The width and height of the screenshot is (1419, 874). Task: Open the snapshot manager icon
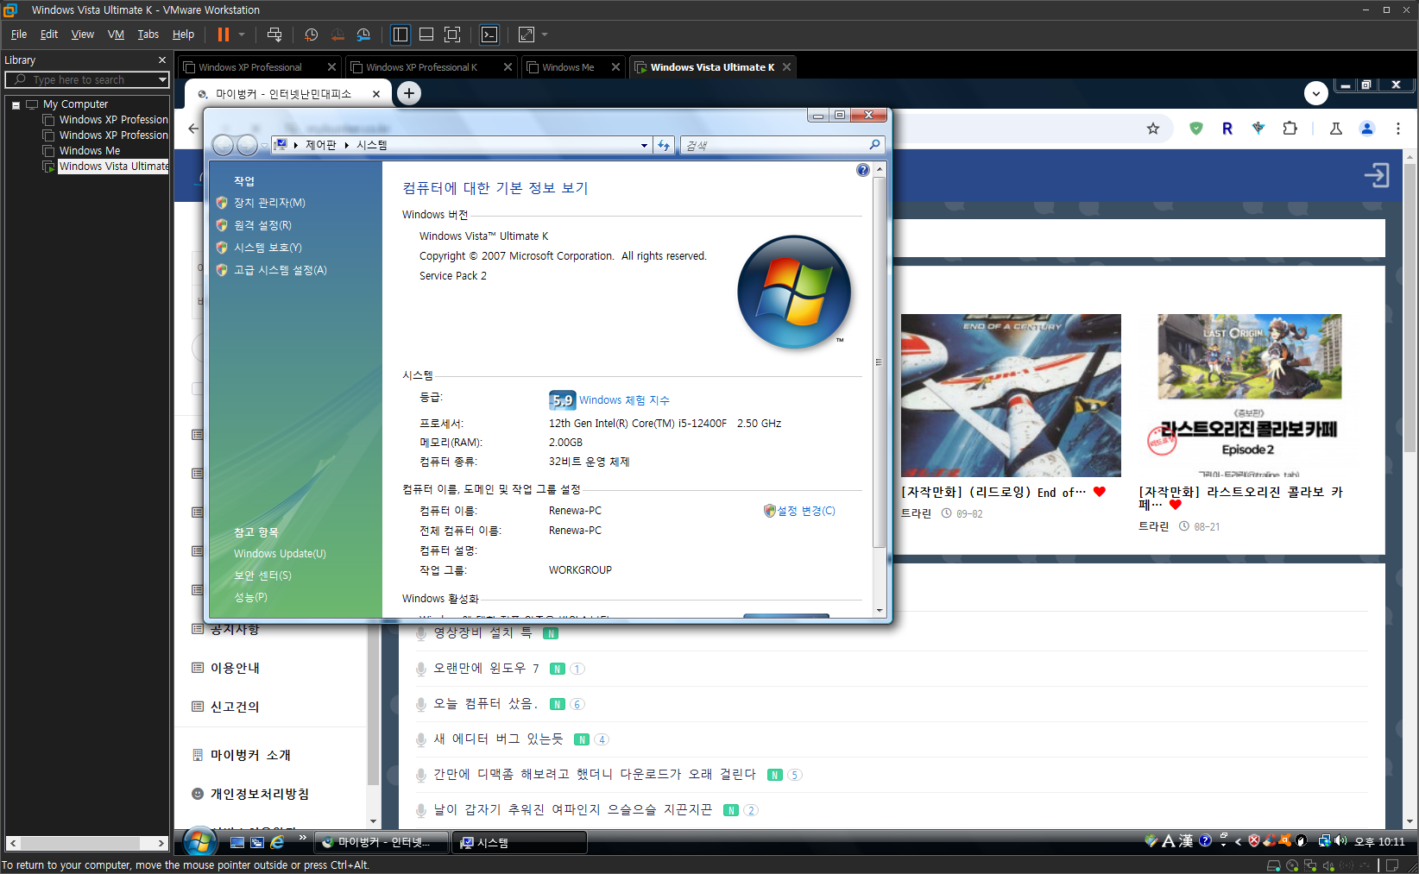tap(363, 35)
